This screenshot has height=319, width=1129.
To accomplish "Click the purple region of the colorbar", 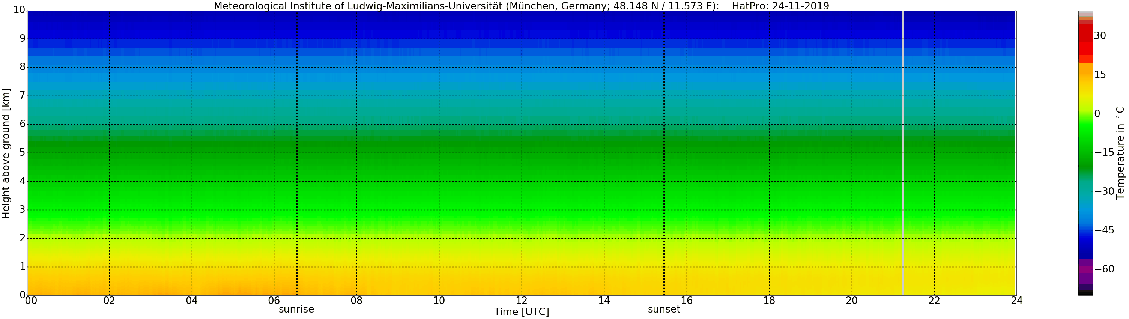I will [x=1085, y=272].
